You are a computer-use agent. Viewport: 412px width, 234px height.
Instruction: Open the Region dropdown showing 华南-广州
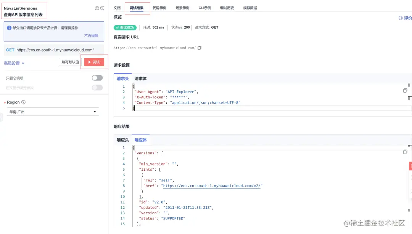click(x=53, y=112)
